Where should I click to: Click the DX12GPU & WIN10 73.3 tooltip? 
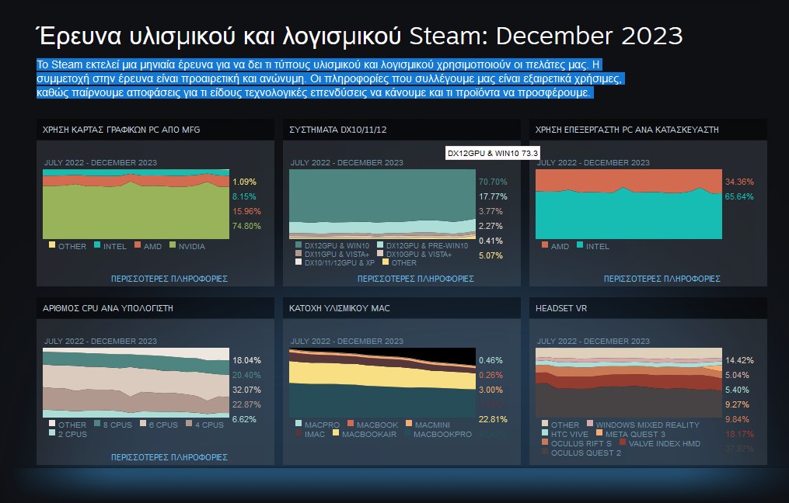493,153
